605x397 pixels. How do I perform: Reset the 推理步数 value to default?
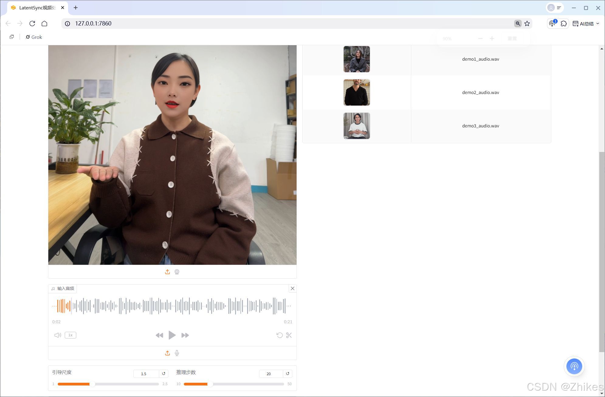(x=287, y=374)
